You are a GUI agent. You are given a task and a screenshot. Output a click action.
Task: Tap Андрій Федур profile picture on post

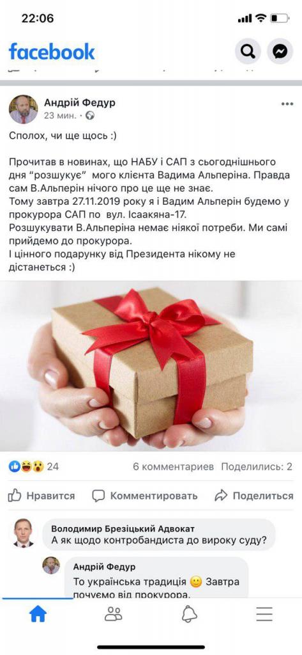24,109
